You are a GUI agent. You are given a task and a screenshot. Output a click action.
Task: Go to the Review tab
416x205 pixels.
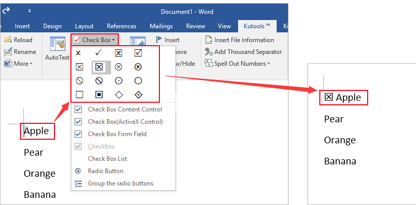coord(195,26)
